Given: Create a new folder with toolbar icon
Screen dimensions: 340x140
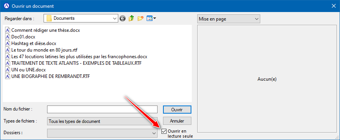Looking at the screenshot, I should 140,19.
